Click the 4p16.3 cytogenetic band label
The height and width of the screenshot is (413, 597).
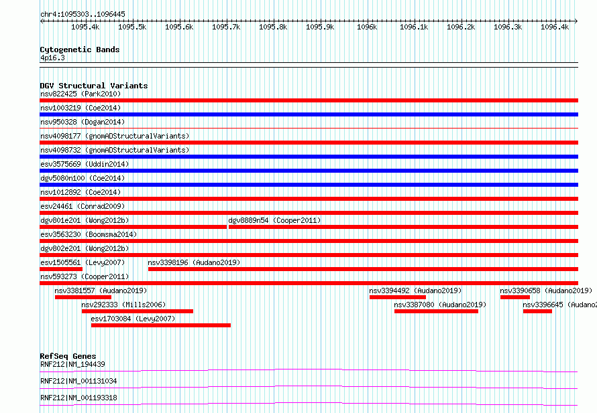coord(52,58)
